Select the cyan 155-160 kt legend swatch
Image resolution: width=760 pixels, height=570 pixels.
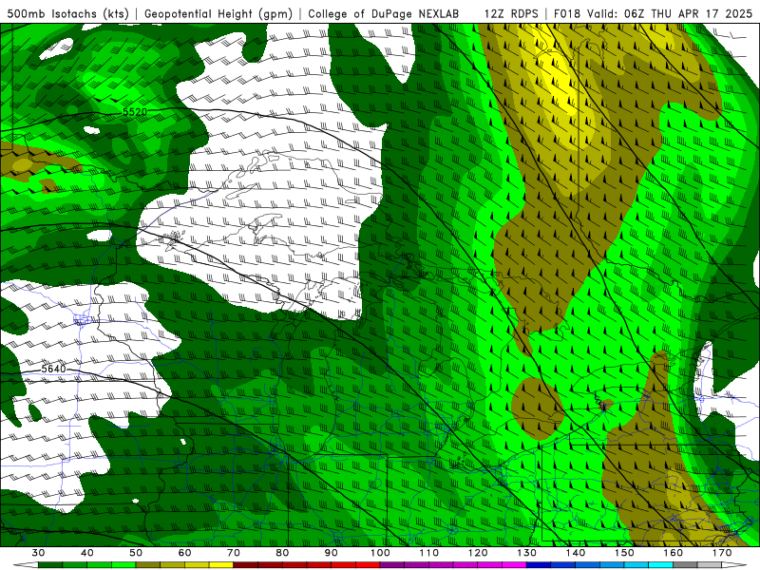[x=660, y=564]
